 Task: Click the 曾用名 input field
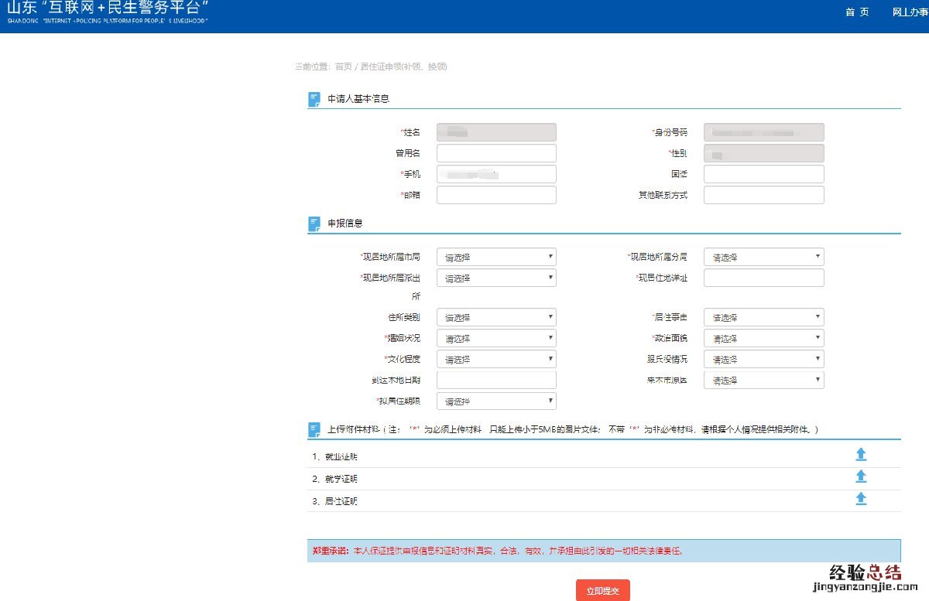[x=496, y=153]
